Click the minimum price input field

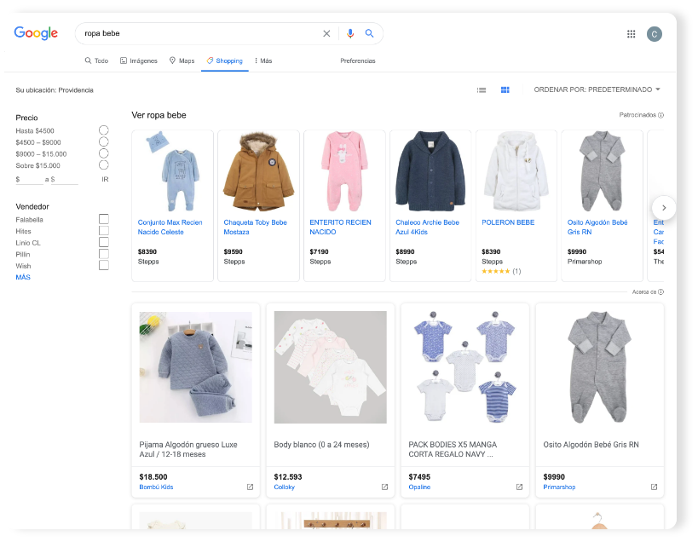point(32,179)
